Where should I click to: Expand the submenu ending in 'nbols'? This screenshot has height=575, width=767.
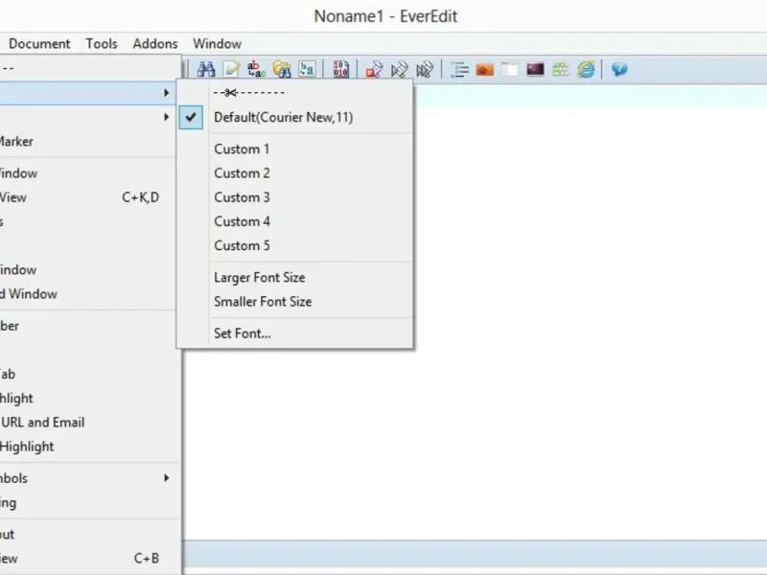tap(88, 478)
